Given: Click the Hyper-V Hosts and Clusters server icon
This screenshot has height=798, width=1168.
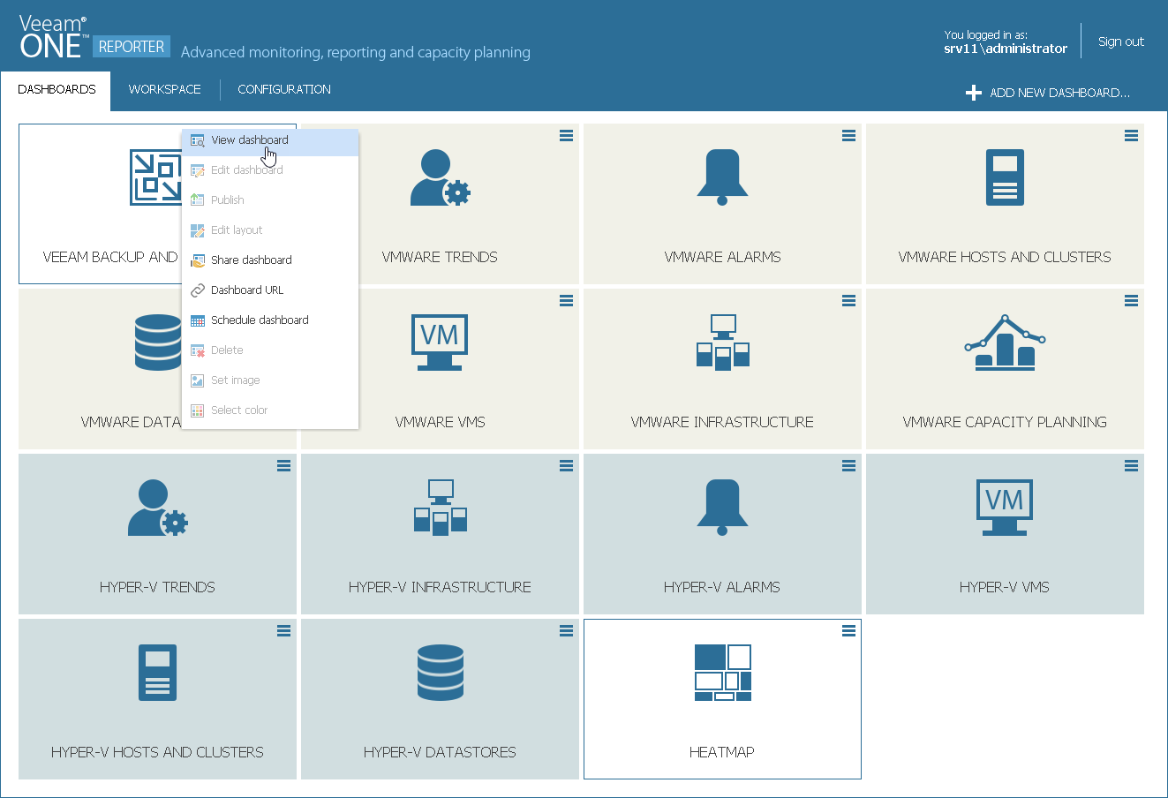Looking at the screenshot, I should coord(157,673).
